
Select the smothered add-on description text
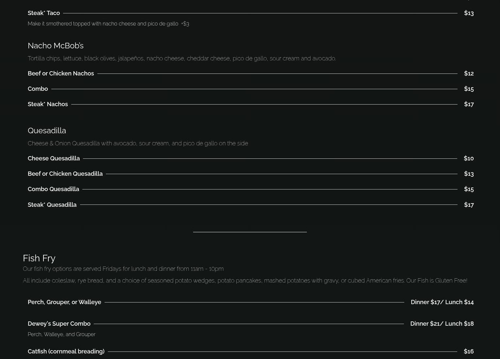pos(108,24)
